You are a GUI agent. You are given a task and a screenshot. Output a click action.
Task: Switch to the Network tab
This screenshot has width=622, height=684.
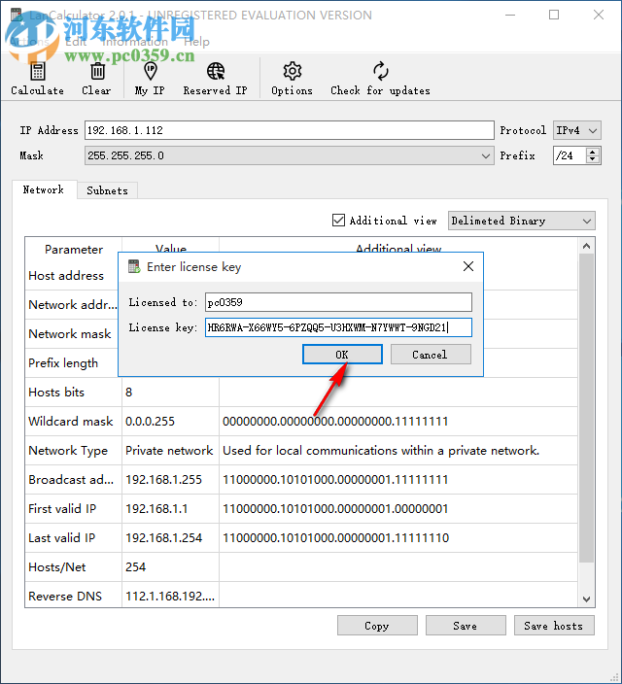pos(44,189)
